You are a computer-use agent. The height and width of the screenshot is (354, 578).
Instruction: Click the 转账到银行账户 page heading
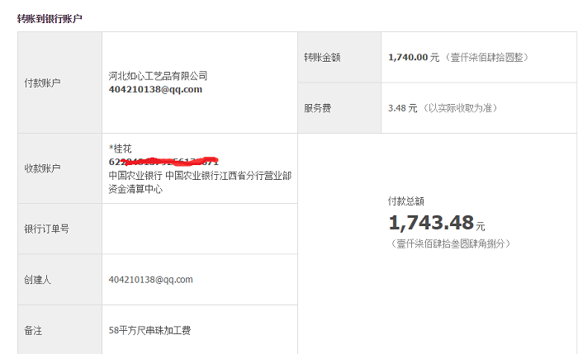click(x=50, y=18)
